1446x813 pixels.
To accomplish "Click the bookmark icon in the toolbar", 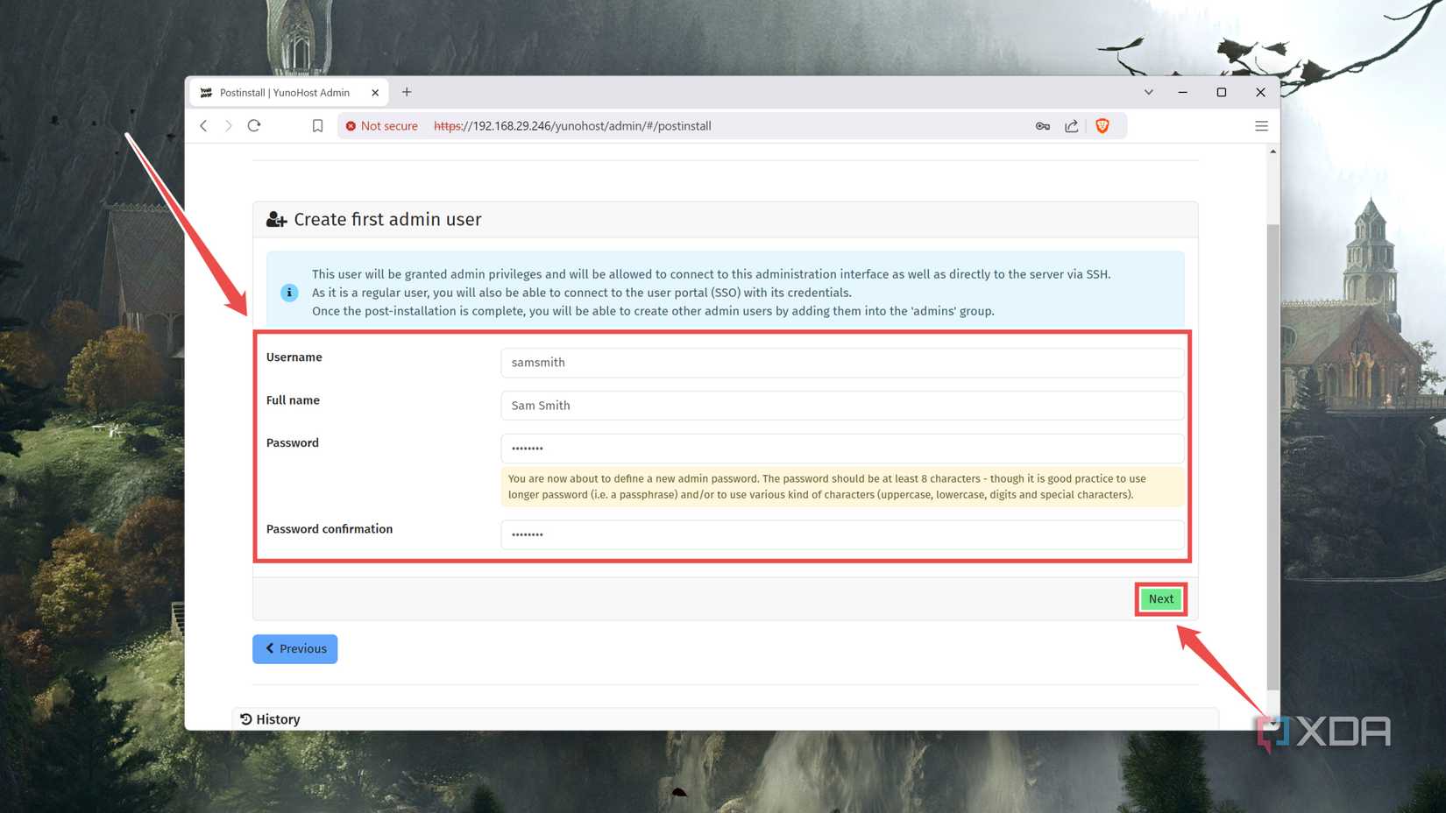I will (317, 125).
